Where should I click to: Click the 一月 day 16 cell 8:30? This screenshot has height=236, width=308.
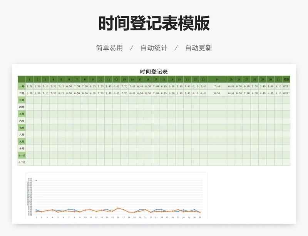(x=148, y=86)
